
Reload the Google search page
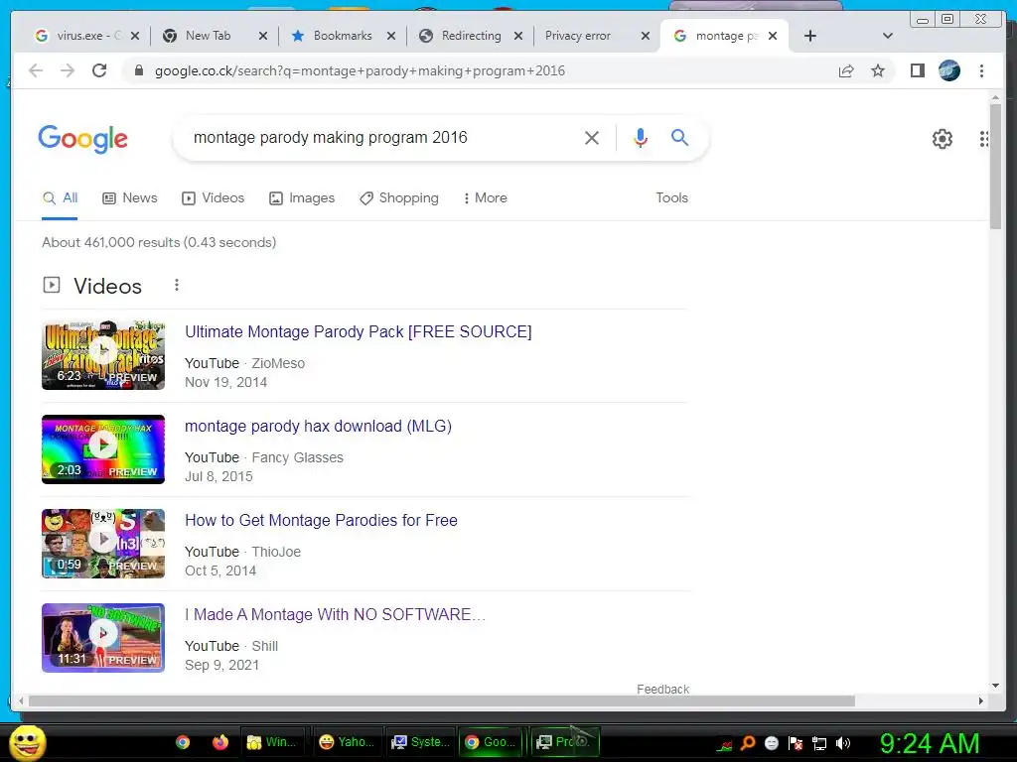(x=99, y=70)
